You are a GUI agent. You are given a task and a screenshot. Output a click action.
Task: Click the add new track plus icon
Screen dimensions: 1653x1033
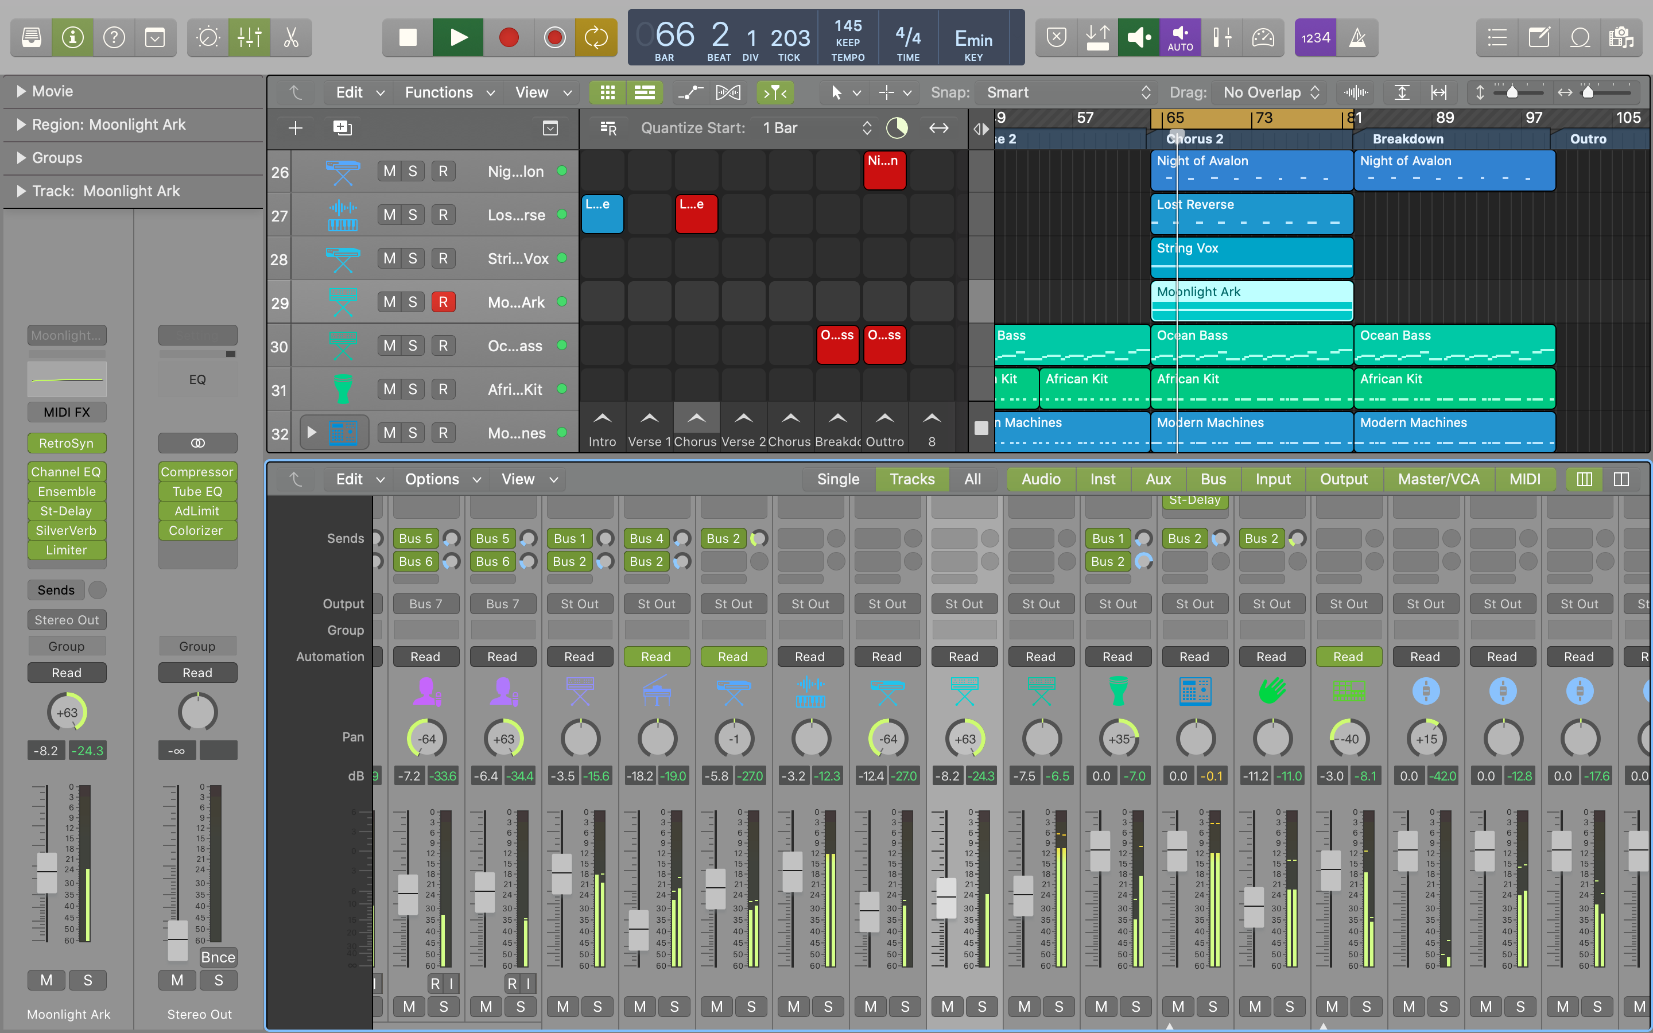tap(295, 128)
